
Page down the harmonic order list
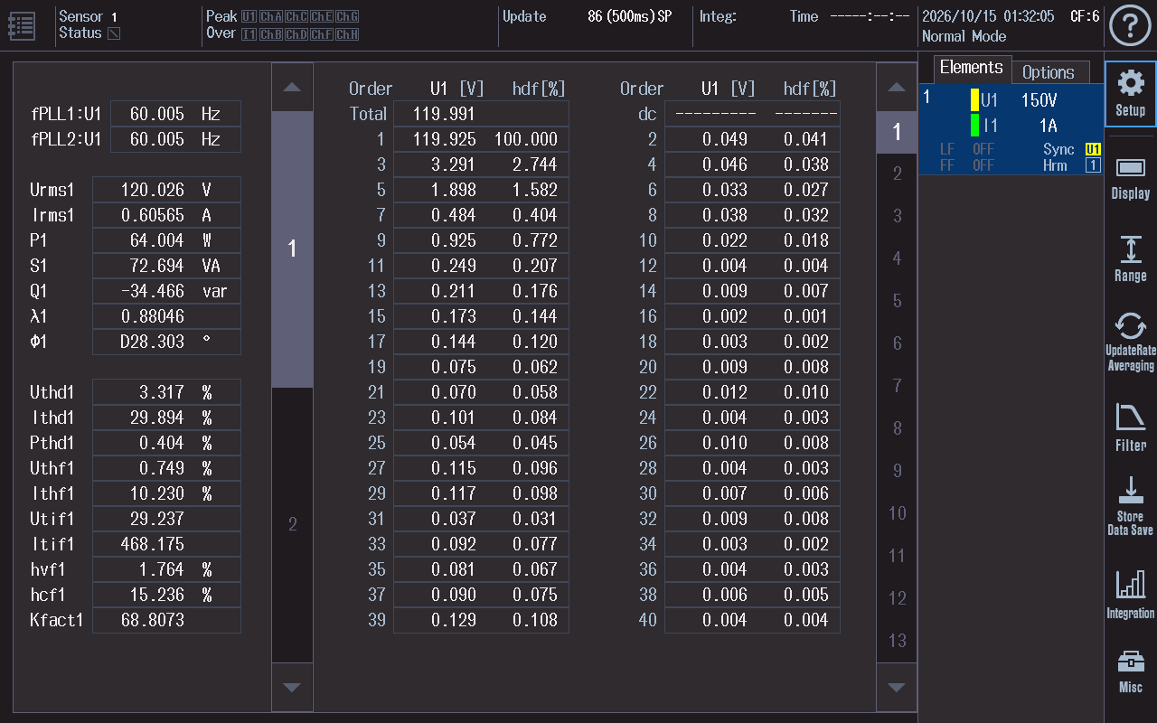point(897,687)
